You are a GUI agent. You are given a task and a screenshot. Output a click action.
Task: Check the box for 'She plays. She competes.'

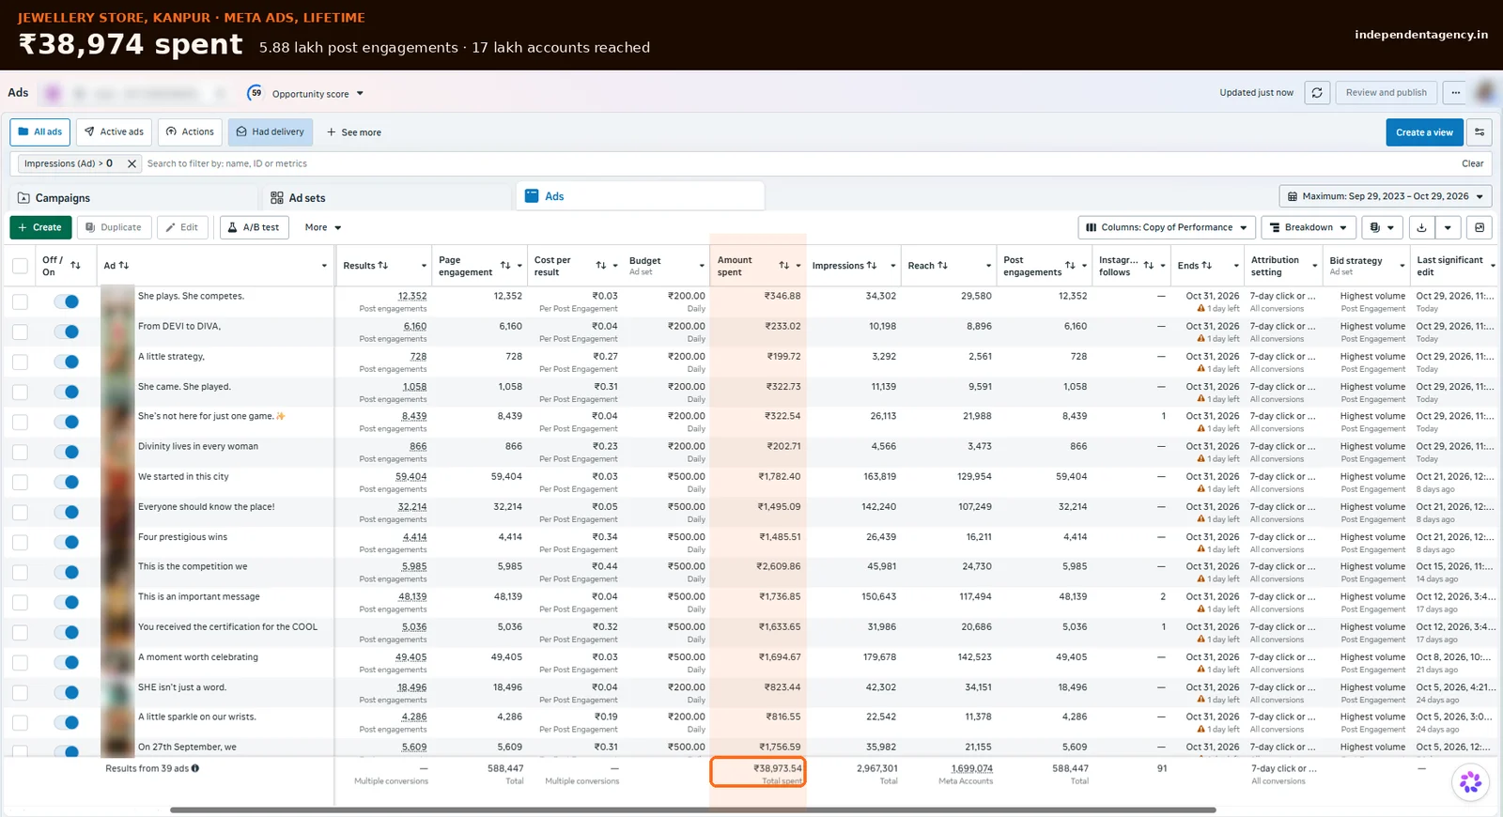point(20,301)
